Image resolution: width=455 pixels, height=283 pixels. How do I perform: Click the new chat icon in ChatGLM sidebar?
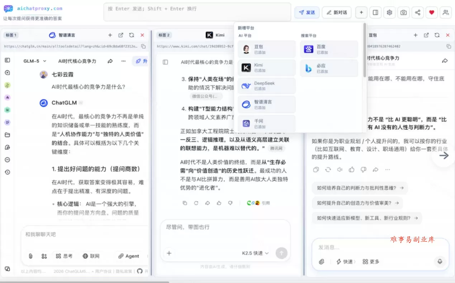click(x=7, y=73)
